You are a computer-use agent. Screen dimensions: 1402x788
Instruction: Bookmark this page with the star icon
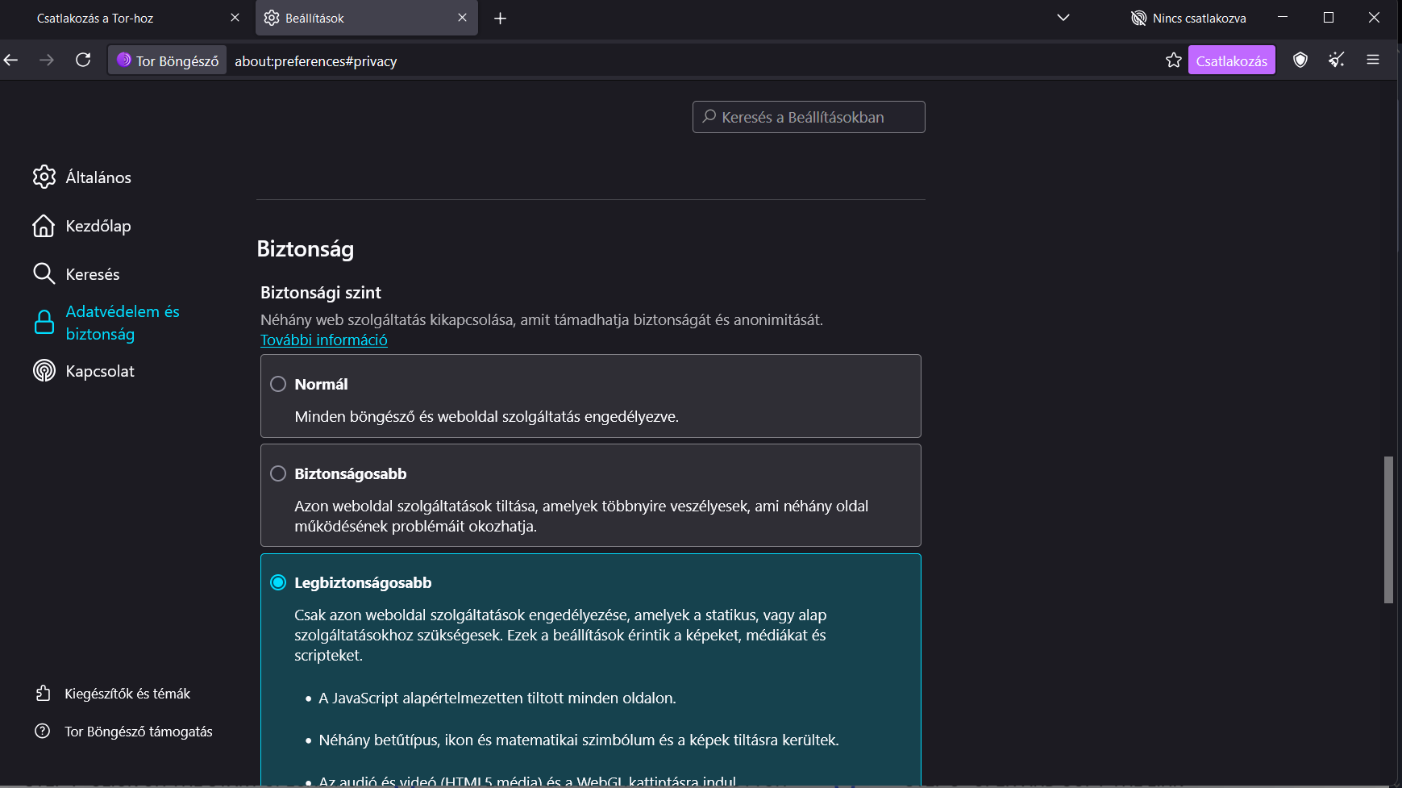pyautogui.click(x=1173, y=60)
